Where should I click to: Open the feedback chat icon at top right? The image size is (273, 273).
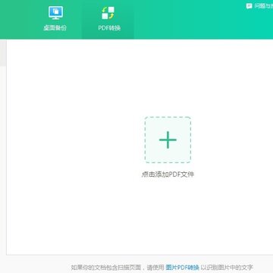[x=249, y=6]
